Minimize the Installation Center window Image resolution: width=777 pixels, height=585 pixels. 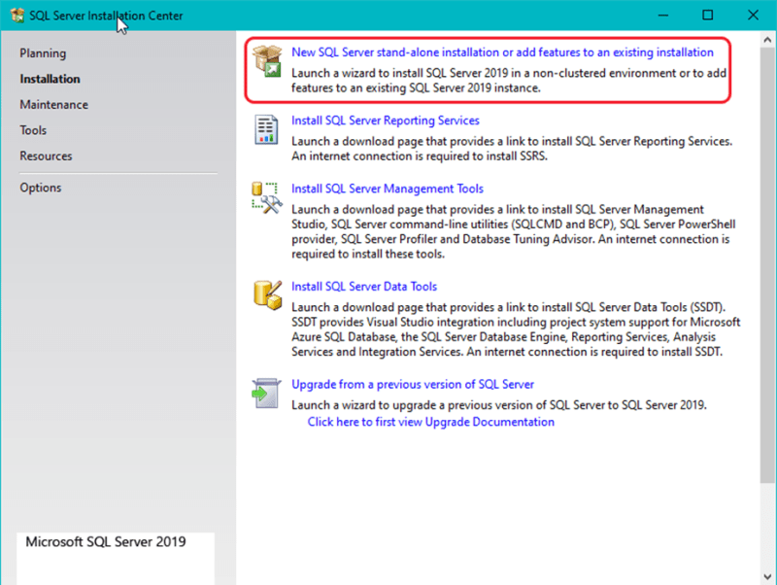pos(663,16)
